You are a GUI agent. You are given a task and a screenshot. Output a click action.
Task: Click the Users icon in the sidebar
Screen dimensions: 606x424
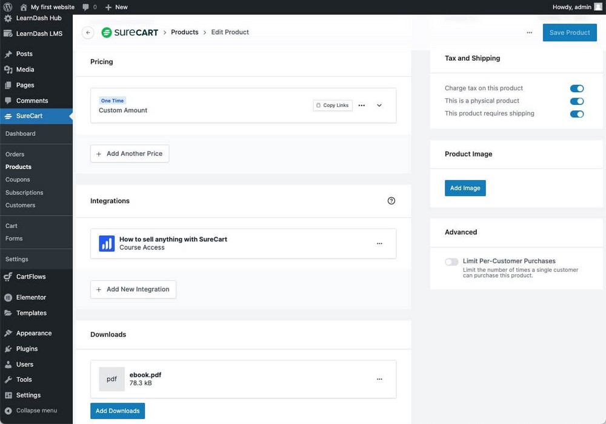8,365
